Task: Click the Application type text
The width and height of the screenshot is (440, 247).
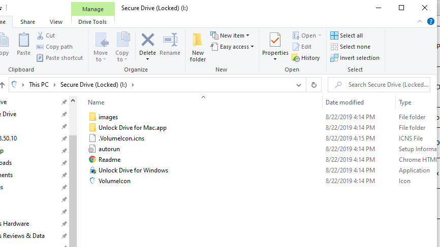Action: pos(414,170)
